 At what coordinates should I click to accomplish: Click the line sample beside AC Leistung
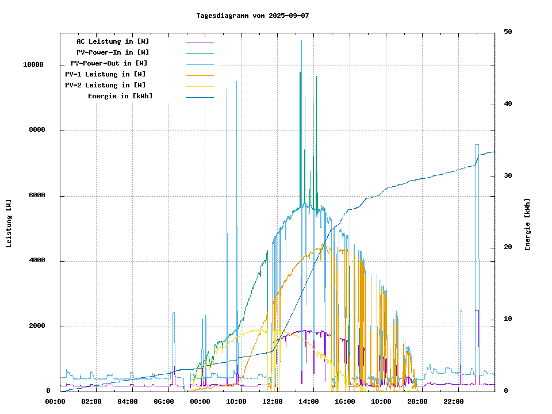tap(200, 42)
